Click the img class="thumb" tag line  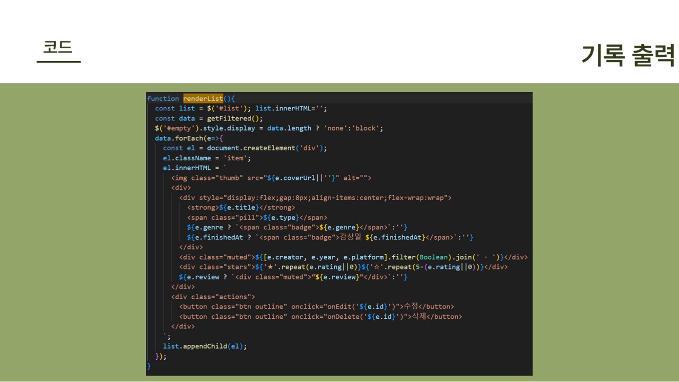[271, 178]
